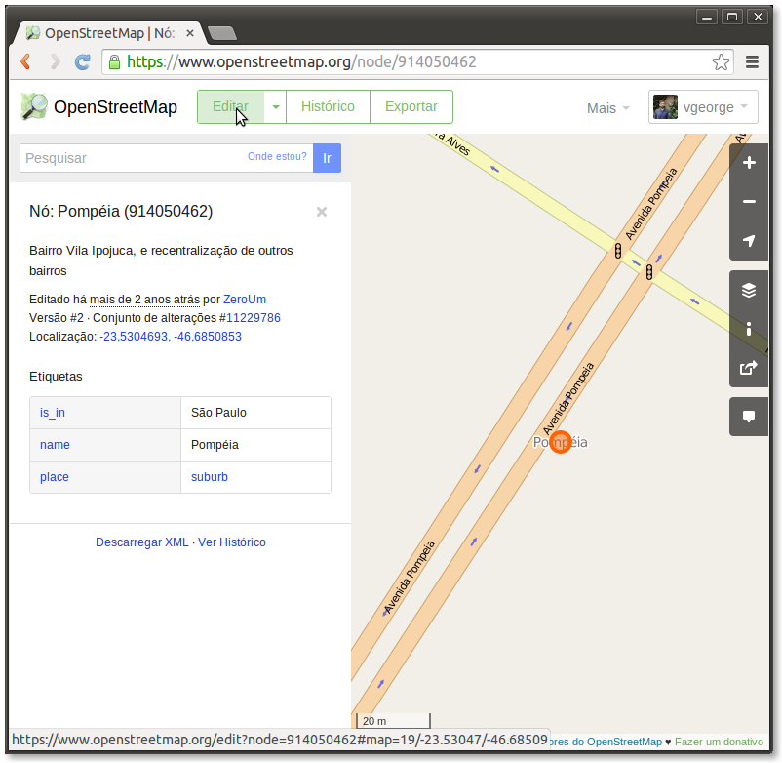Click the location coordinates link
The height and width of the screenshot is (763, 782).
click(x=171, y=337)
